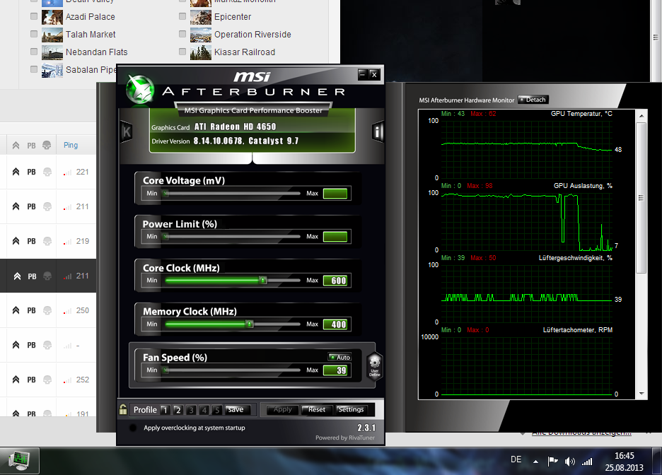Check the Operation Riverside checkbox

182,34
